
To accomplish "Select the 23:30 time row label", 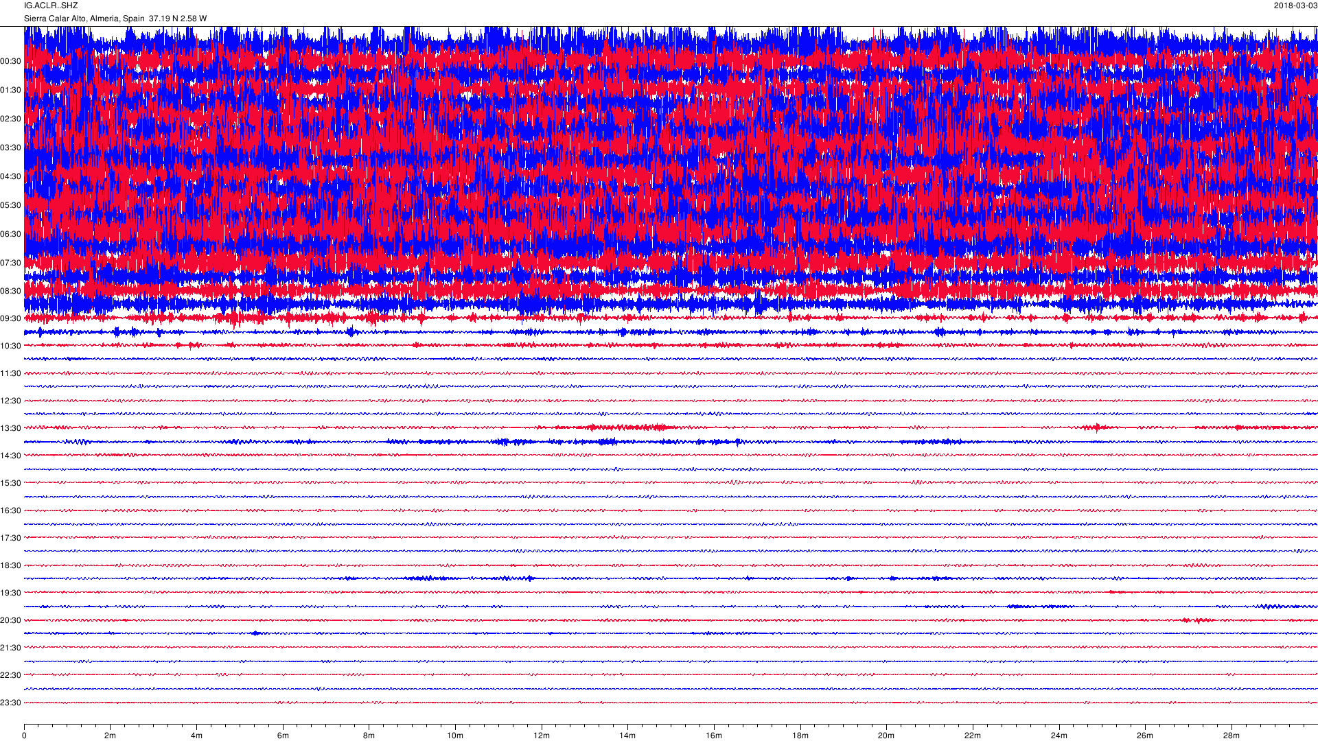I will (11, 703).
